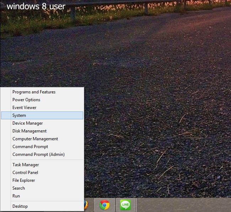Launch Command Prompt (Admin)
Image resolution: width=231 pixels, height=212 pixels.
pyautogui.click(x=42, y=154)
